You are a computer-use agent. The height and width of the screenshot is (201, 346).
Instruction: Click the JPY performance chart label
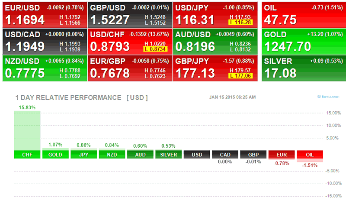[83, 155]
